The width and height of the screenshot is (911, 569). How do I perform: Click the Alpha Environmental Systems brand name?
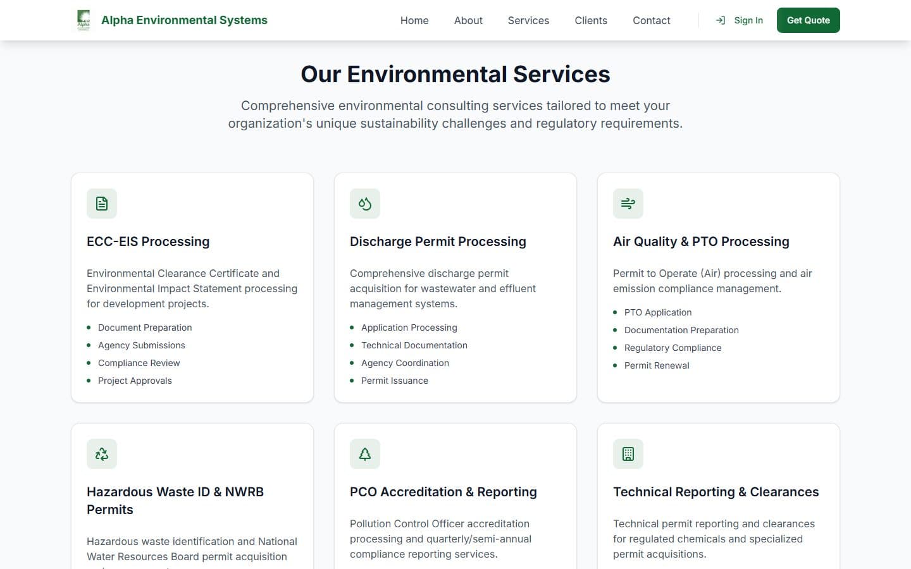pyautogui.click(x=184, y=20)
